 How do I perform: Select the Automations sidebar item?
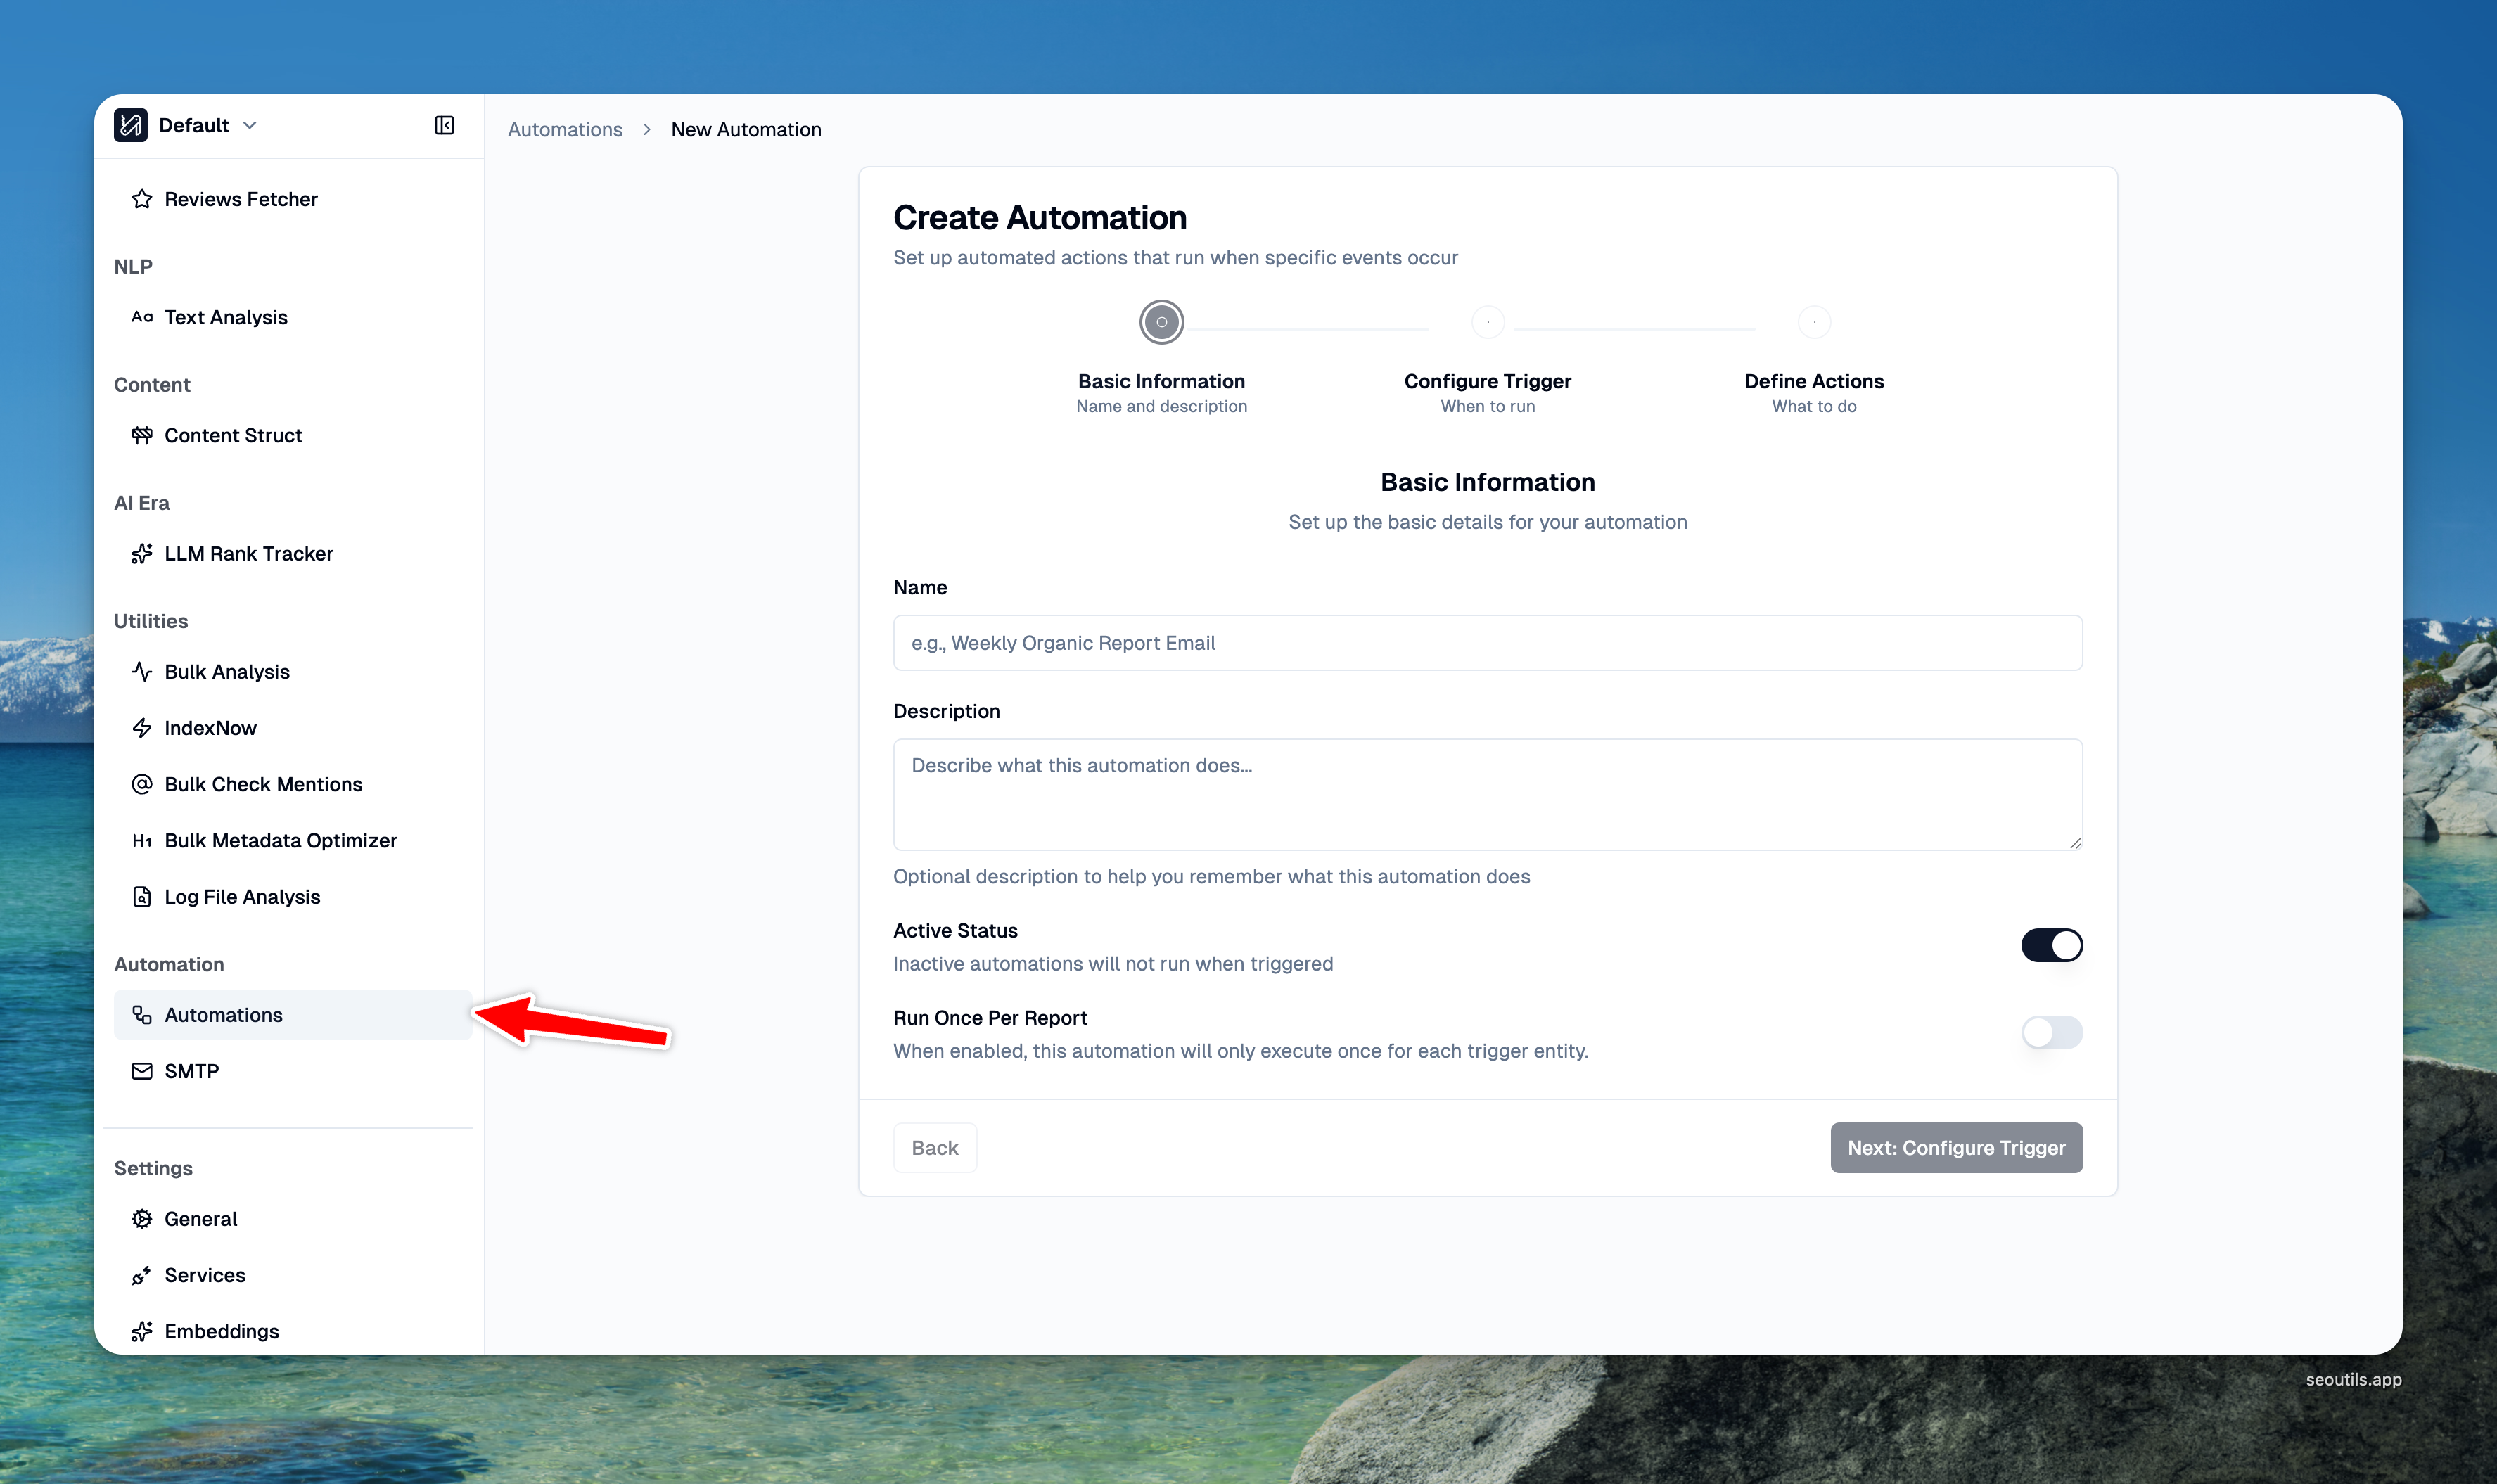click(x=224, y=1015)
